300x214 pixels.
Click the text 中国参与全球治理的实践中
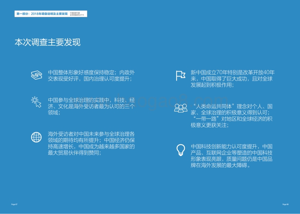pyautogui.click(x=78, y=100)
